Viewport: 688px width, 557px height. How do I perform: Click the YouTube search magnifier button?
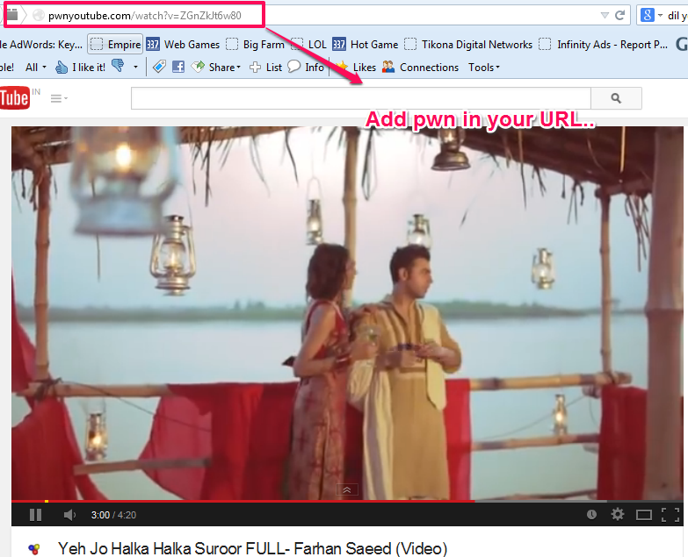(616, 98)
